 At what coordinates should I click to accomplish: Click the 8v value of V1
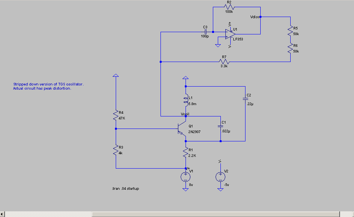click(x=191, y=185)
